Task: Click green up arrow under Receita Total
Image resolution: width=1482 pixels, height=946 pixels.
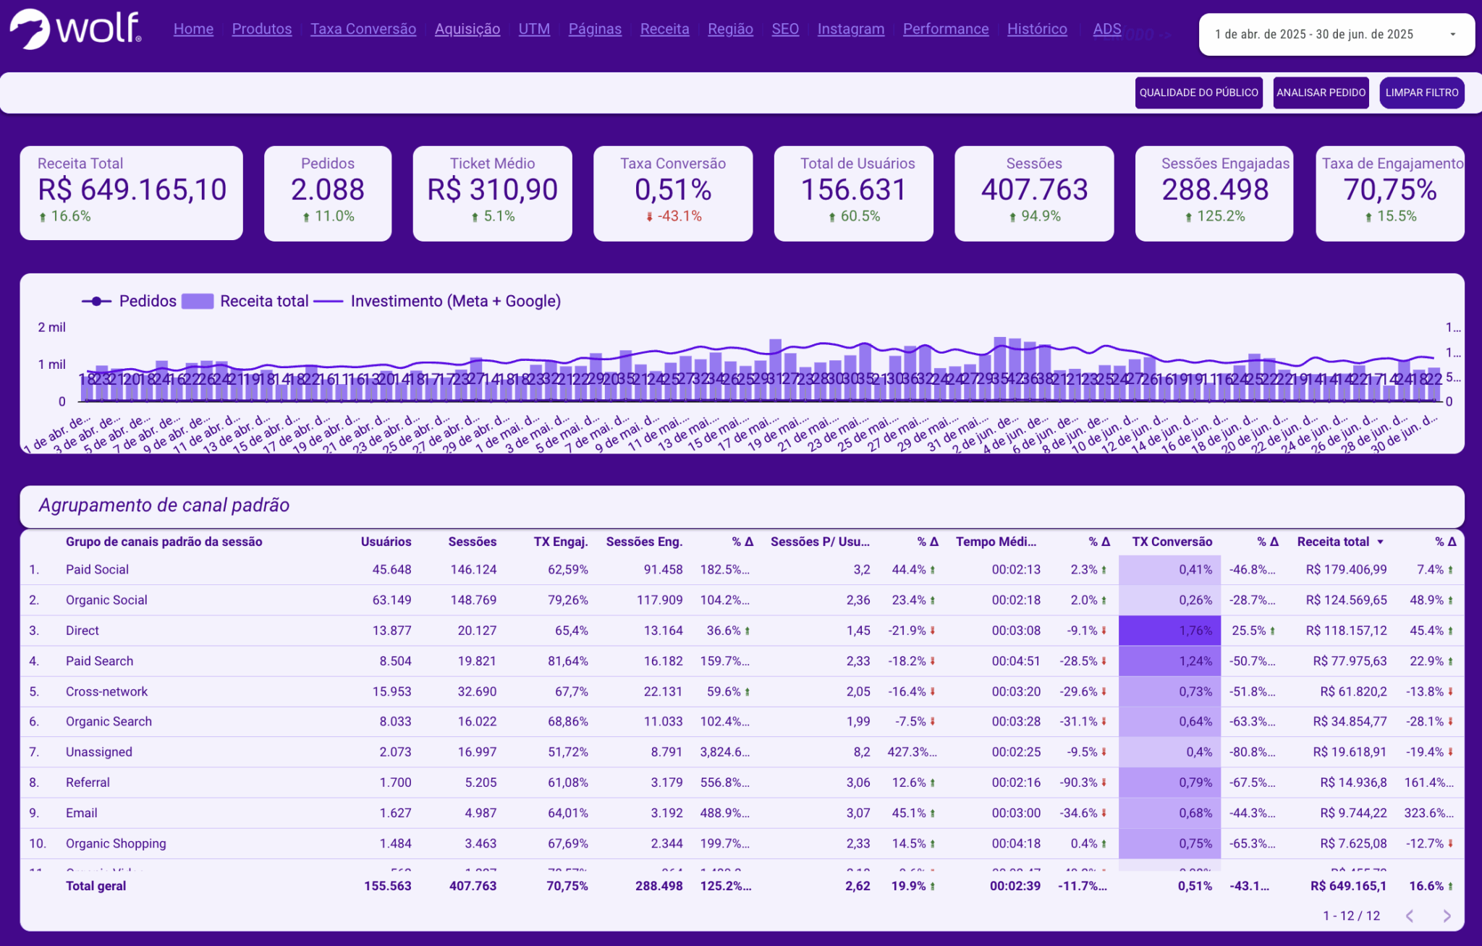Action: pyautogui.click(x=43, y=216)
